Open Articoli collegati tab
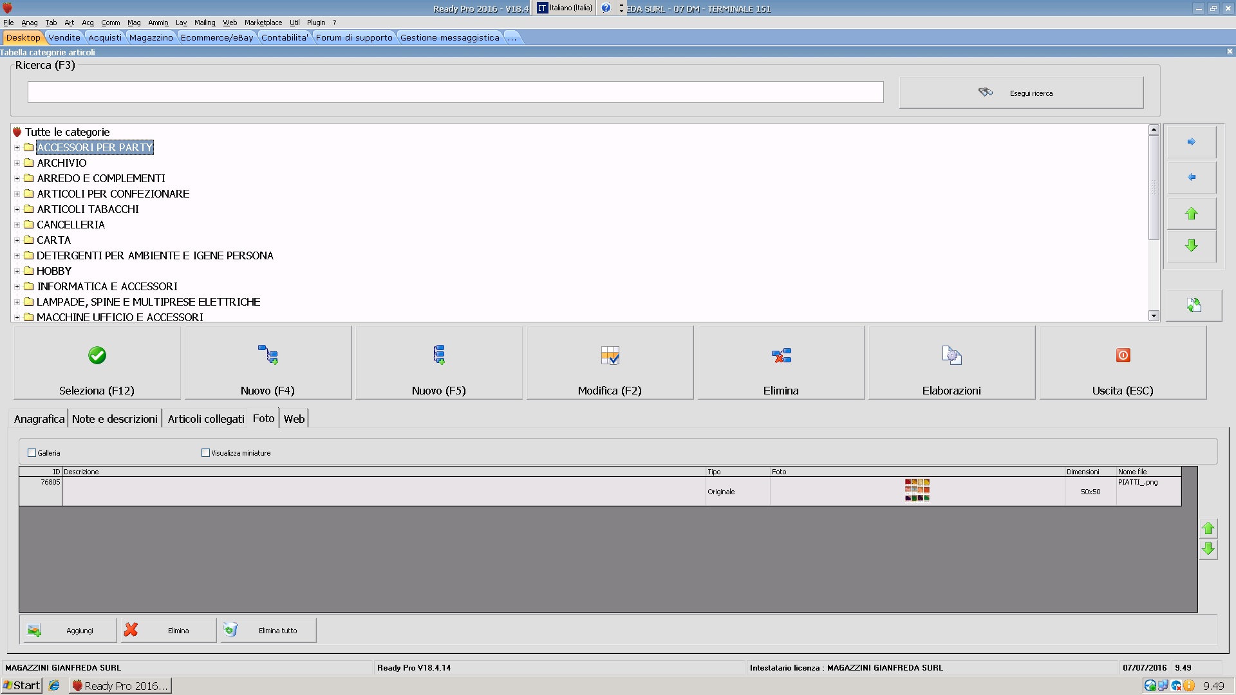Image resolution: width=1236 pixels, height=695 pixels. pos(206,419)
